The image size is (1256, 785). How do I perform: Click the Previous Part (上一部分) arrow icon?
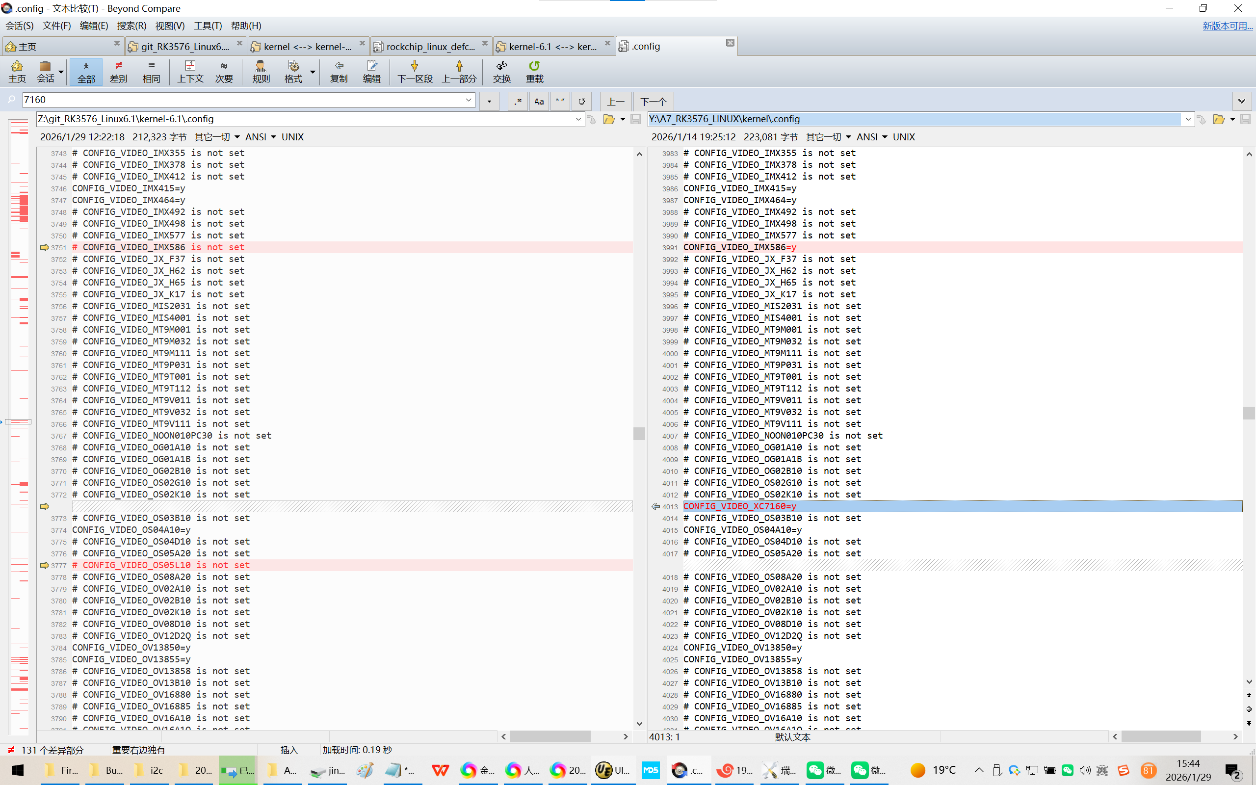click(x=459, y=66)
